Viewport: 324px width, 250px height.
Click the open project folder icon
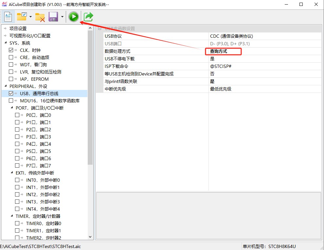pos(22,17)
